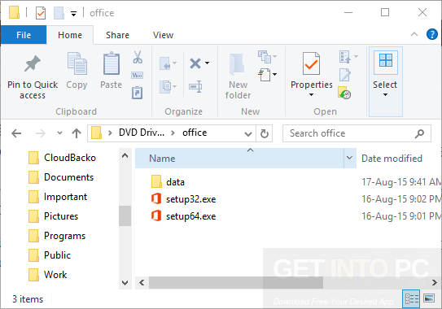
Task: Go up one folder level
Action: (x=77, y=133)
